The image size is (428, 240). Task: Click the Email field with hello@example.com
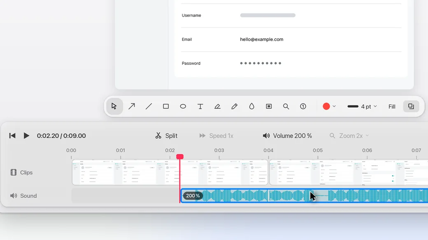(261, 39)
